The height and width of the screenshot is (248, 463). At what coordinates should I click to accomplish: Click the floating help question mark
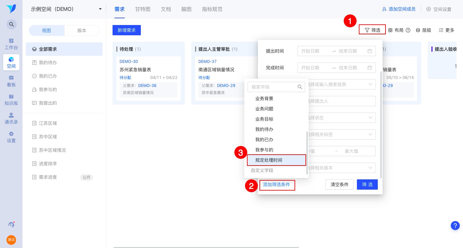click(455, 226)
